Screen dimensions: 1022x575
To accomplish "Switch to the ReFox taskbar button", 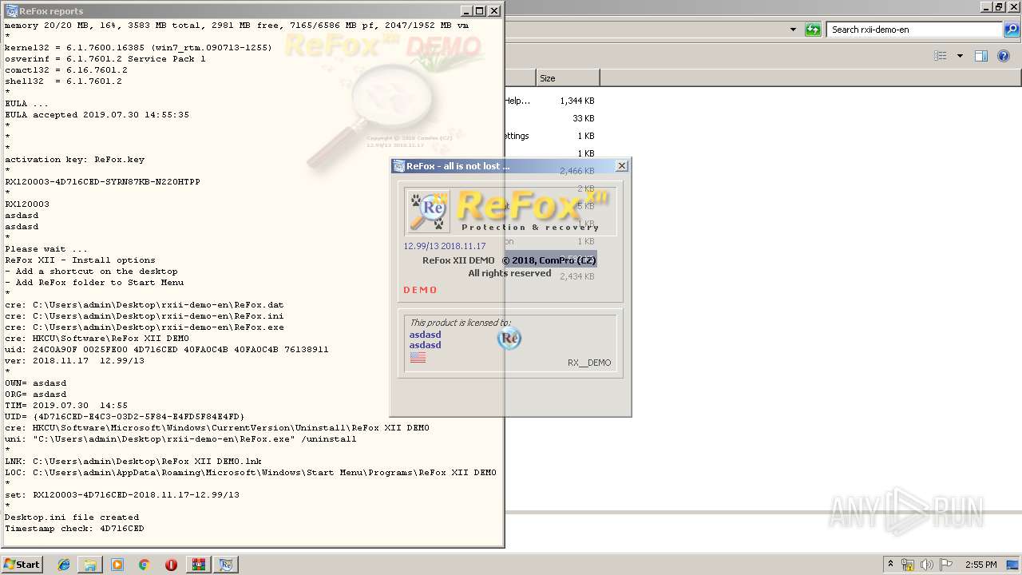I will click(x=226, y=565).
